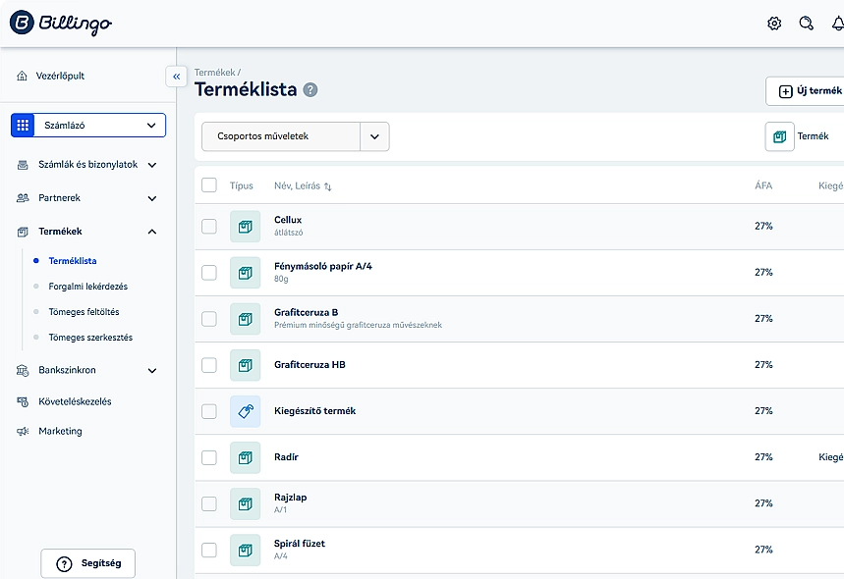Sort by Név, Leírás column arrows

[327, 185]
